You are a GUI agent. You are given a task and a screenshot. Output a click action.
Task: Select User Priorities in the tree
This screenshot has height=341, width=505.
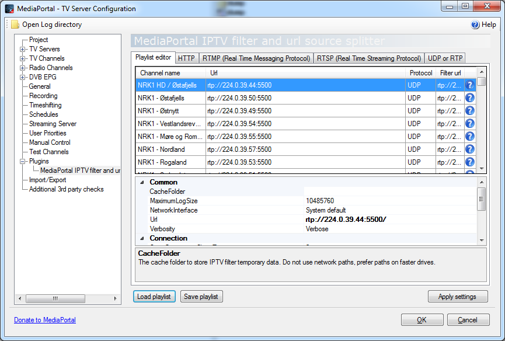48,133
